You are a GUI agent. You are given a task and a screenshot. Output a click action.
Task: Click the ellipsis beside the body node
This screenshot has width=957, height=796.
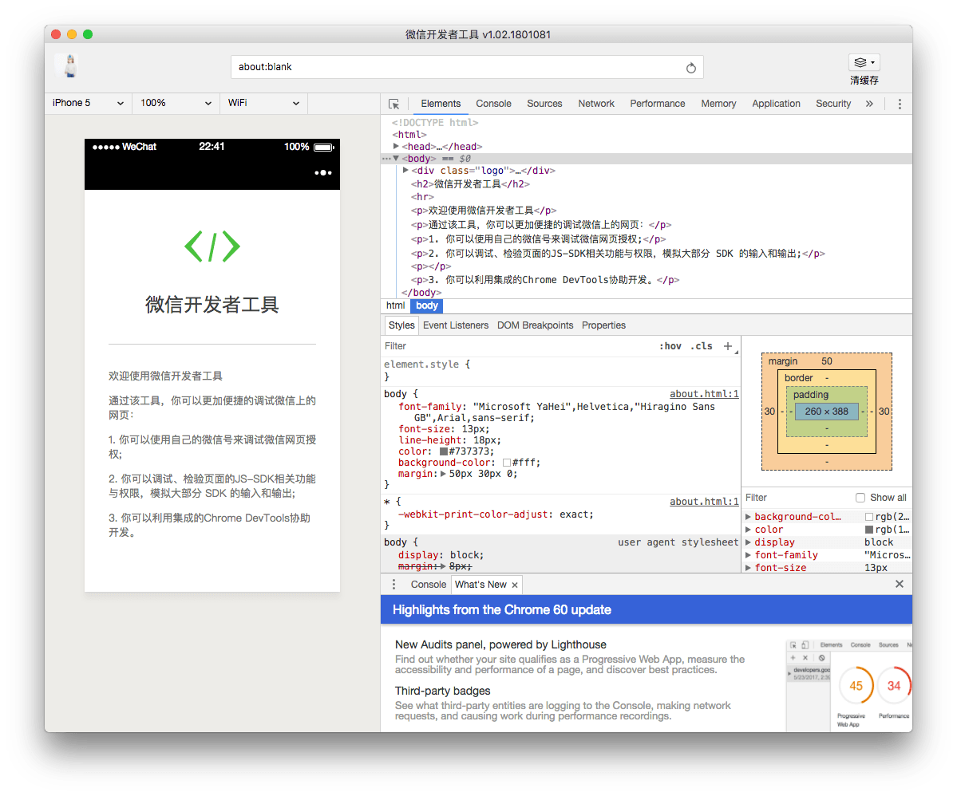386,159
